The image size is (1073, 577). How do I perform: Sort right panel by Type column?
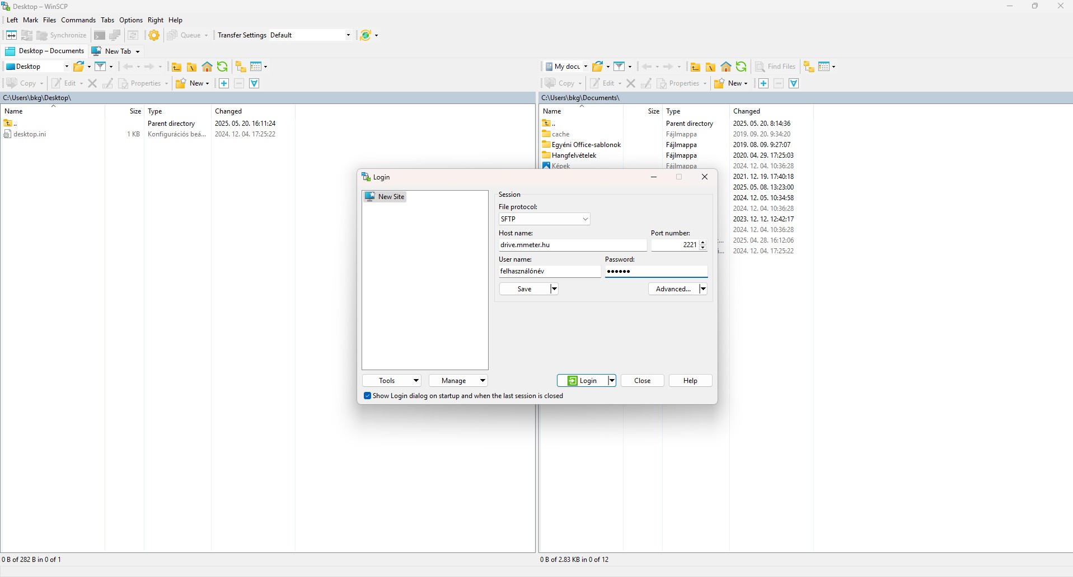coord(696,111)
